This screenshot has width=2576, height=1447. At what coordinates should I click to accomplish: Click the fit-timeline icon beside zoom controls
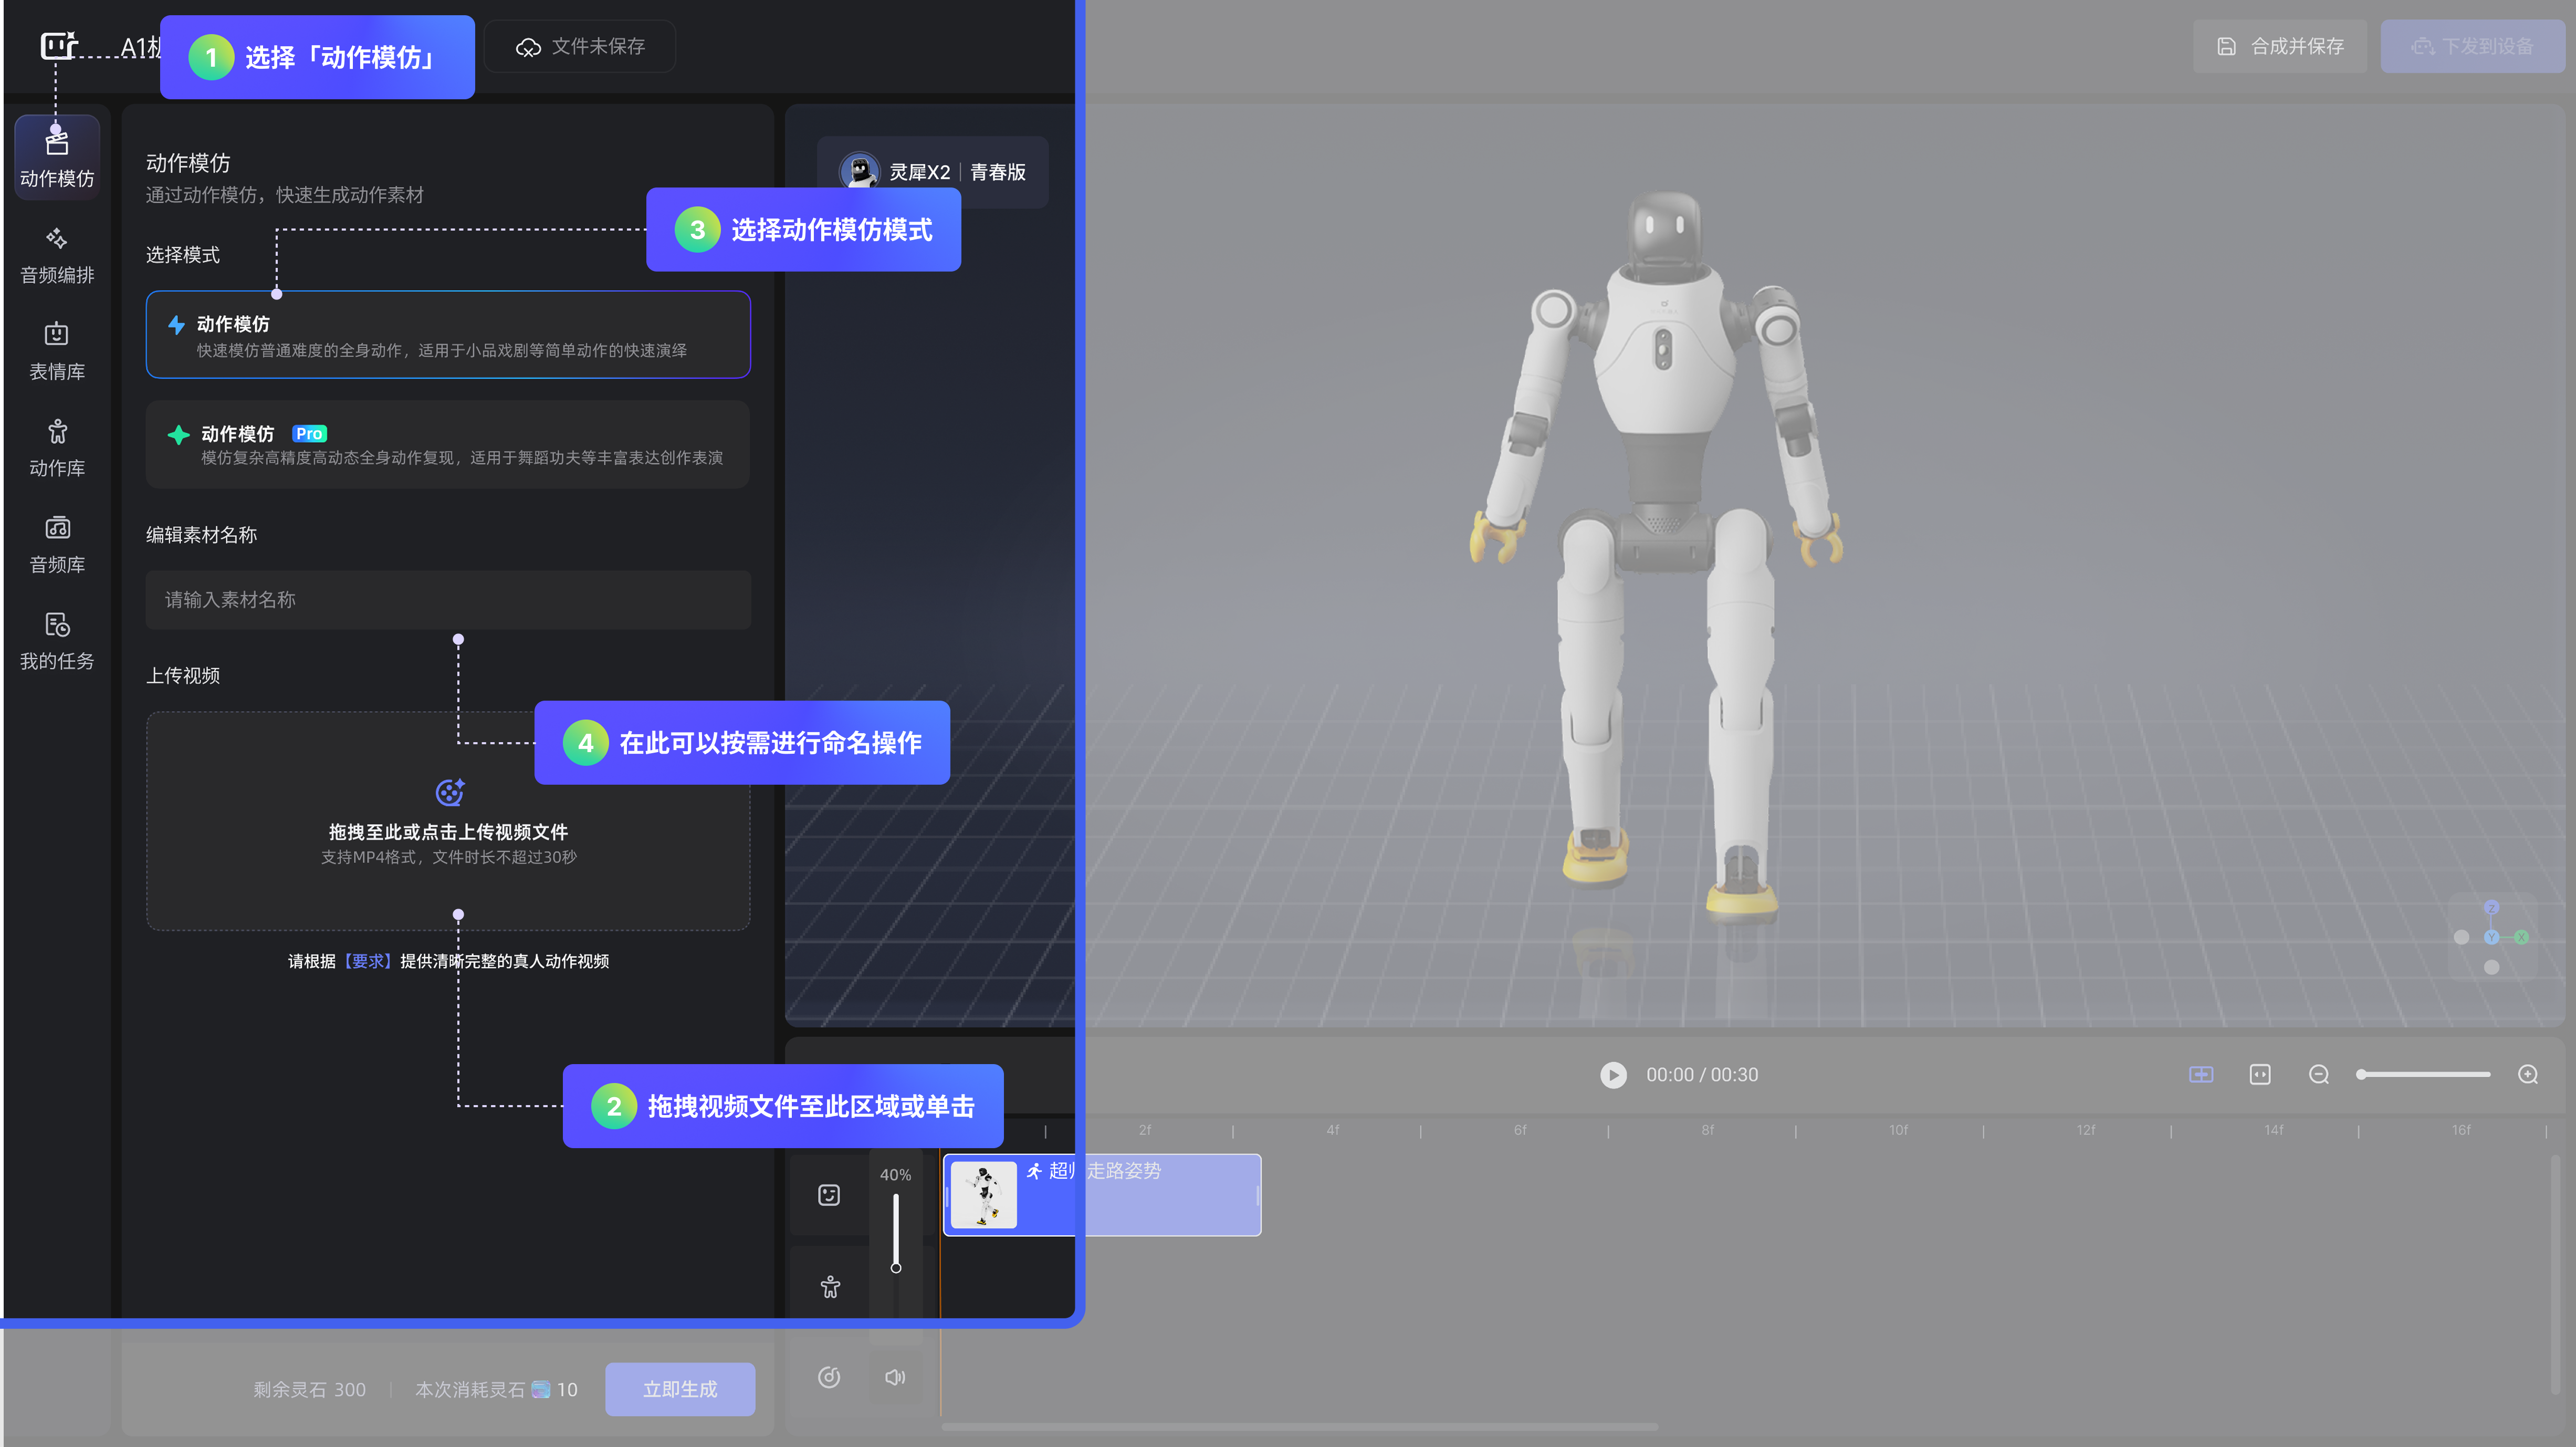pyautogui.click(x=2260, y=1075)
